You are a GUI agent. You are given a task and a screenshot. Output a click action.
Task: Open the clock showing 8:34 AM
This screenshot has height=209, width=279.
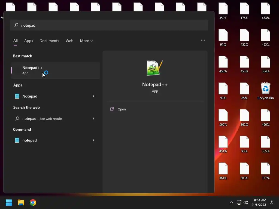point(259,202)
